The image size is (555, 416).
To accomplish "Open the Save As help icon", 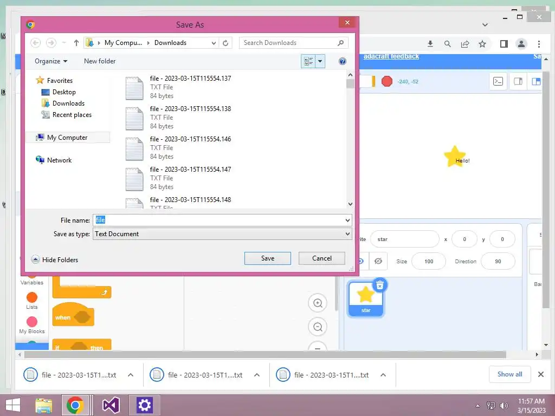I will pos(343,61).
